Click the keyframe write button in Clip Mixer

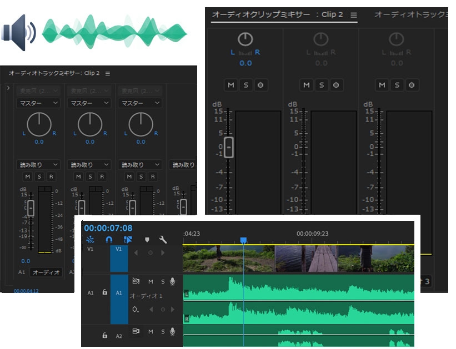pyautogui.click(x=260, y=85)
